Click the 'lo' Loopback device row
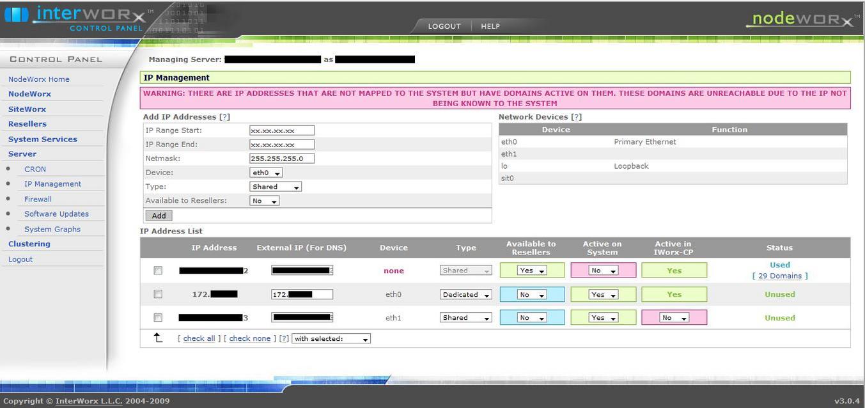Screen dimensions: 865x408 point(673,166)
